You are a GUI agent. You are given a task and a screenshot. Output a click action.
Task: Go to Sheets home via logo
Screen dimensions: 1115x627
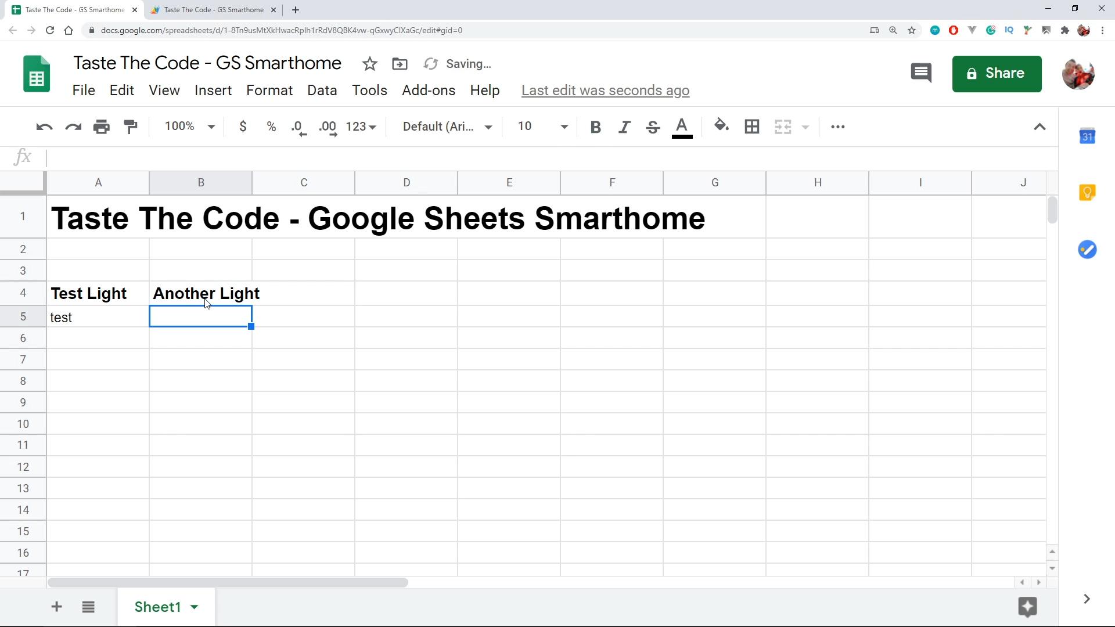(x=37, y=74)
